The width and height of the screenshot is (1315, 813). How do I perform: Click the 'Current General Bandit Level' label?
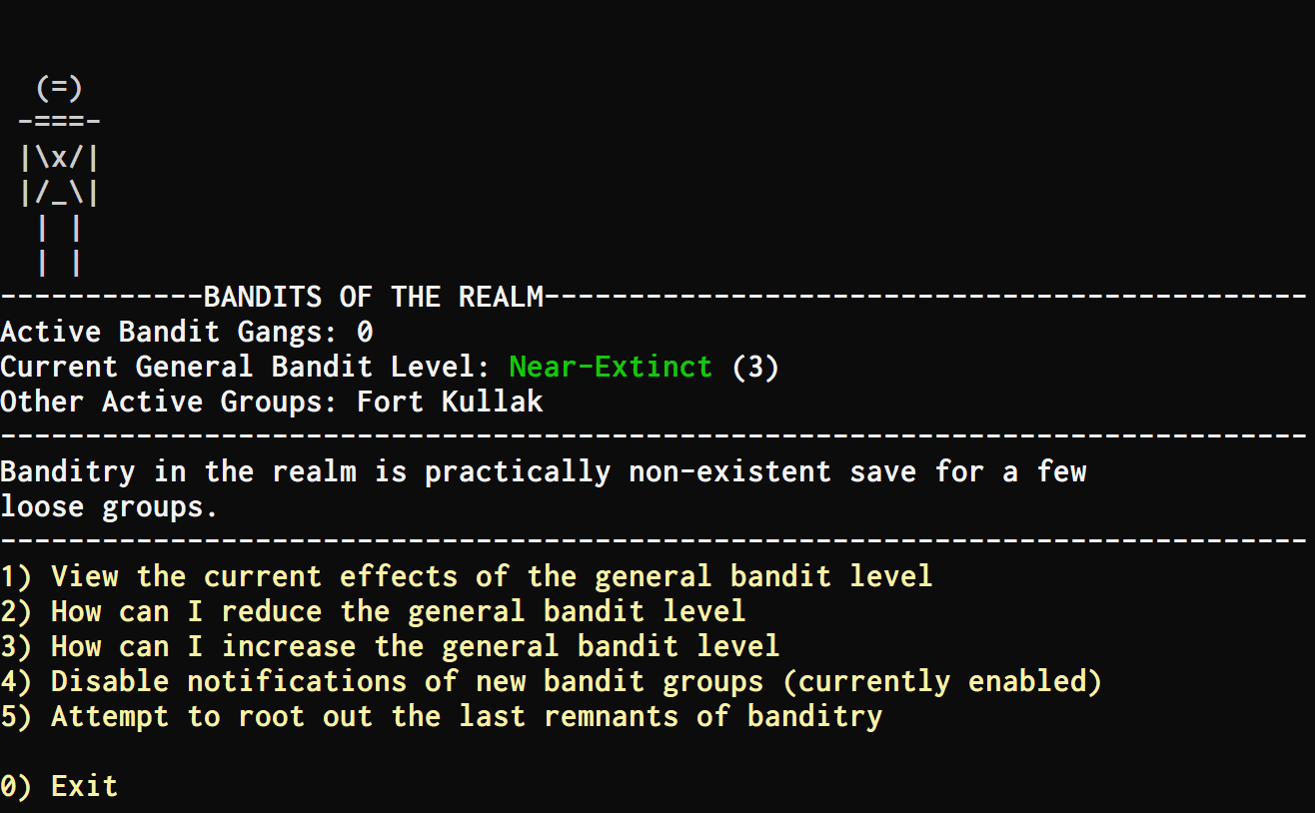(245, 367)
